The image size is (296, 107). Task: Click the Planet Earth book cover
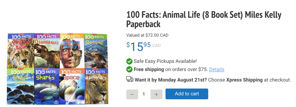[x=20, y=86]
